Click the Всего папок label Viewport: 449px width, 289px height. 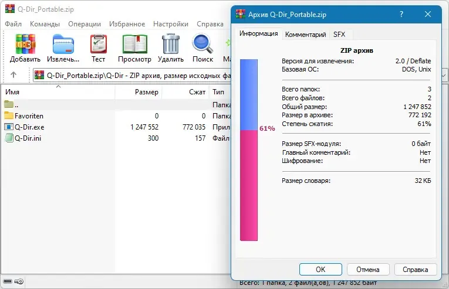[x=301, y=89]
